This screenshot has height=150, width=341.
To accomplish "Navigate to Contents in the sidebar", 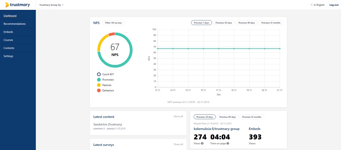I will [9, 48].
